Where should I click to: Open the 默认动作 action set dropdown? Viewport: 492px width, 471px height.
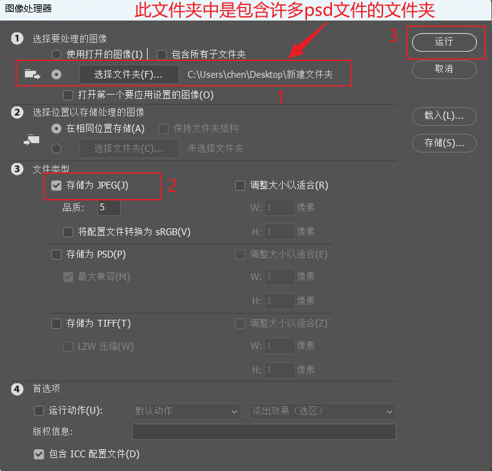coord(187,411)
